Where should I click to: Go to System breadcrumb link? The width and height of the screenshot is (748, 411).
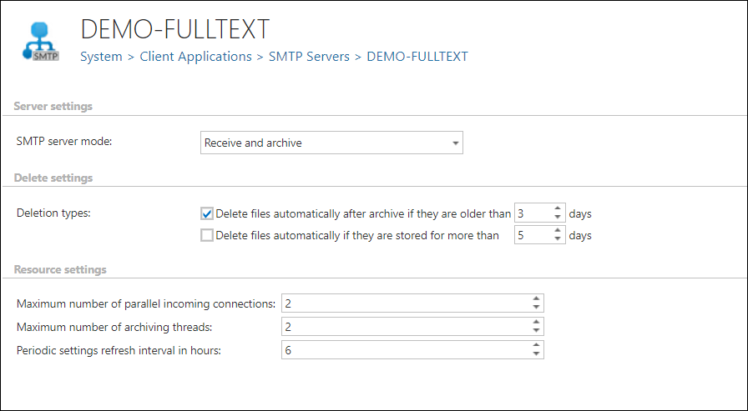pos(101,57)
